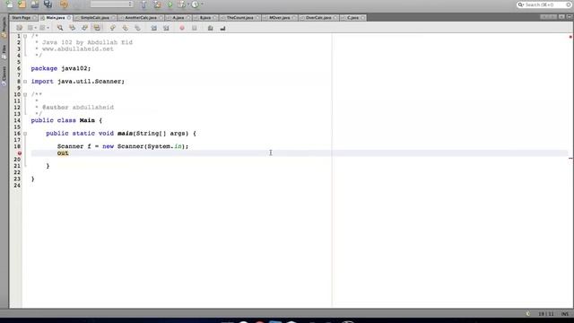
Task: Close the C.java tab
Action: pos(363,18)
